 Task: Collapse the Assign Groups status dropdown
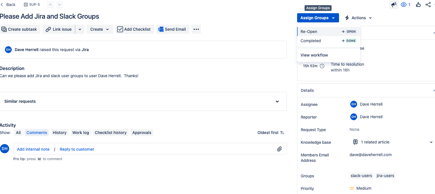(x=318, y=18)
